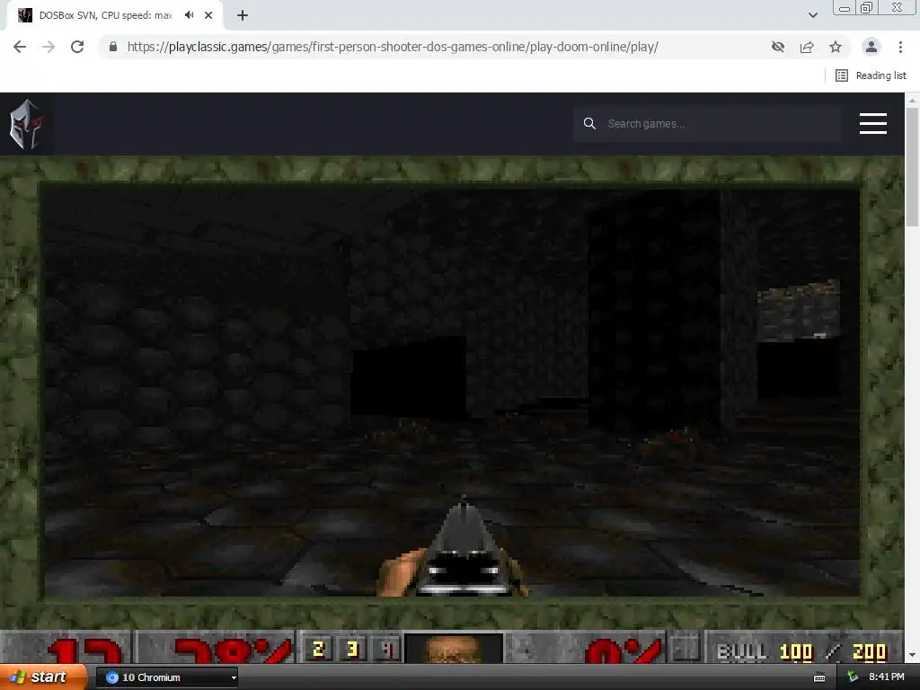View site security lock info

(x=113, y=47)
